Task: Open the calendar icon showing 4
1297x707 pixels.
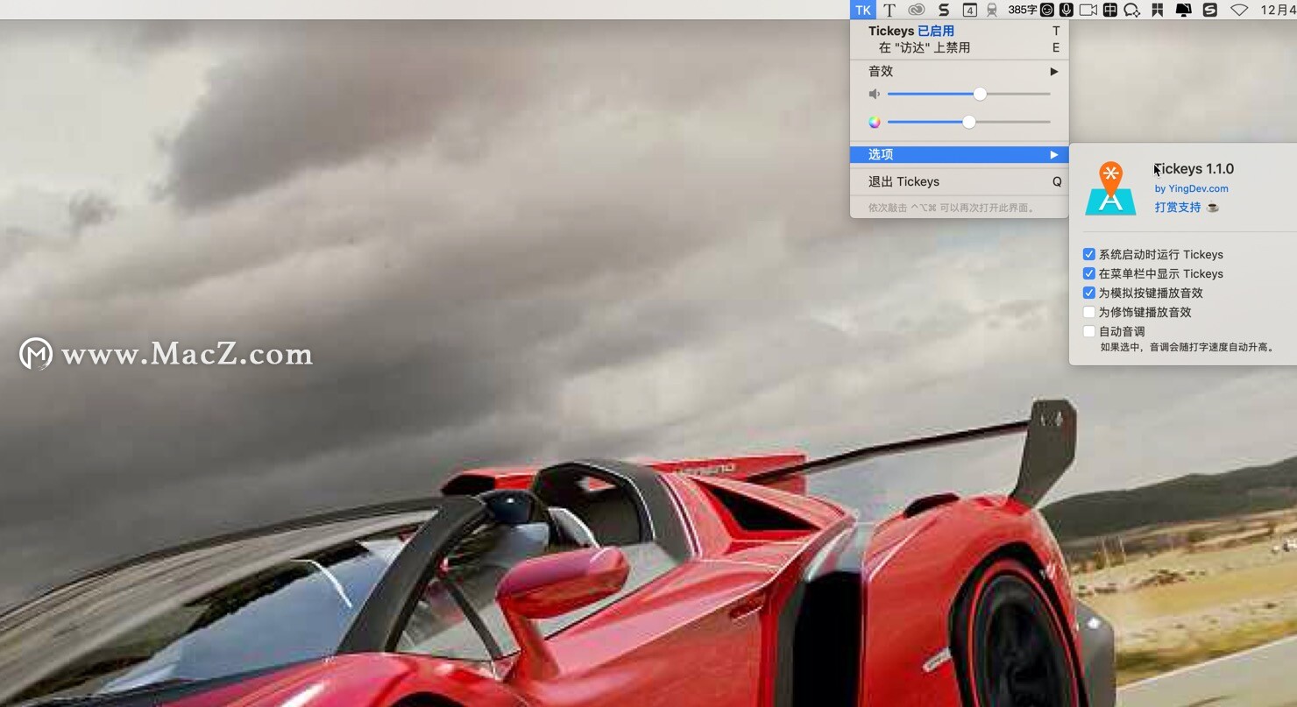Action: pos(969,10)
